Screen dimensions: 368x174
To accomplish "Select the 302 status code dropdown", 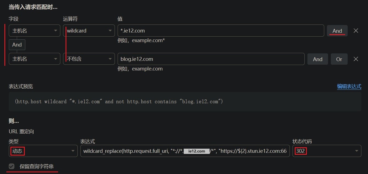I will [326, 151].
